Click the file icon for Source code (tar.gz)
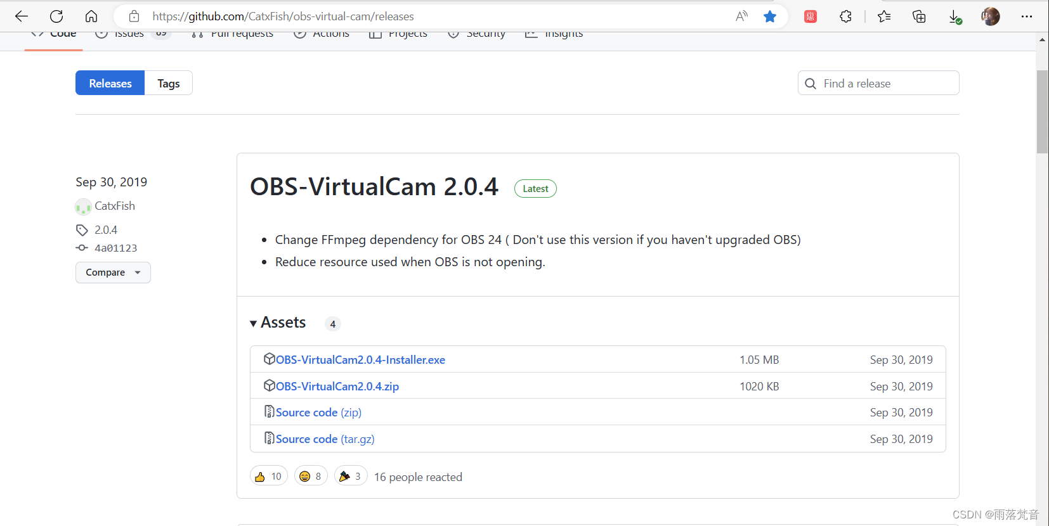This screenshot has height=526, width=1049. [270, 439]
